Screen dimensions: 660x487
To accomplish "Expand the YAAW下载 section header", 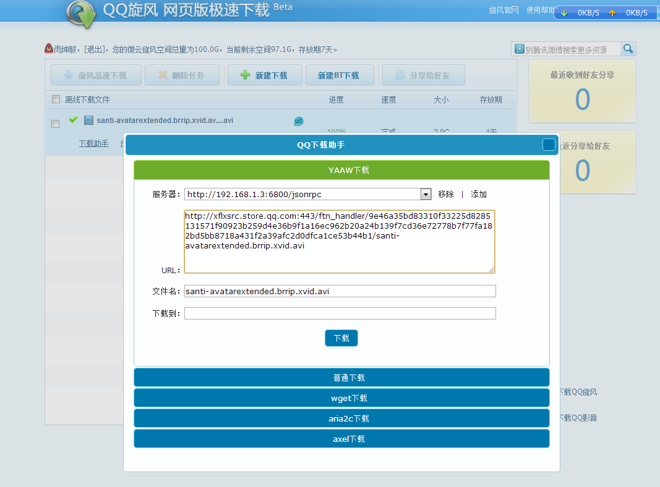I will click(x=342, y=170).
